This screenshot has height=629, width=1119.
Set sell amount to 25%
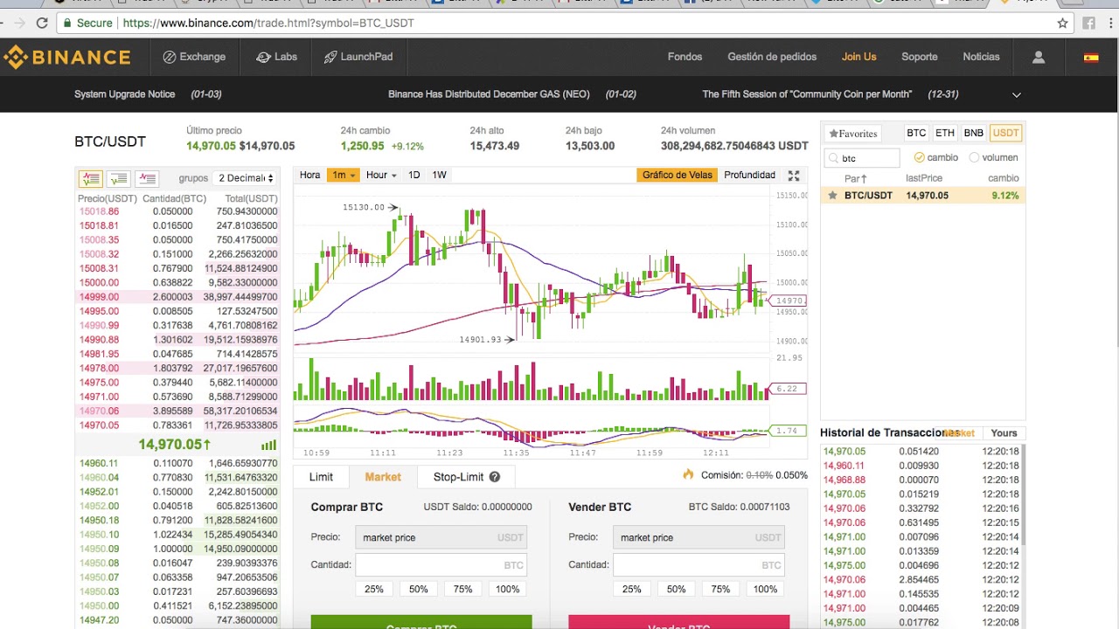coord(631,589)
